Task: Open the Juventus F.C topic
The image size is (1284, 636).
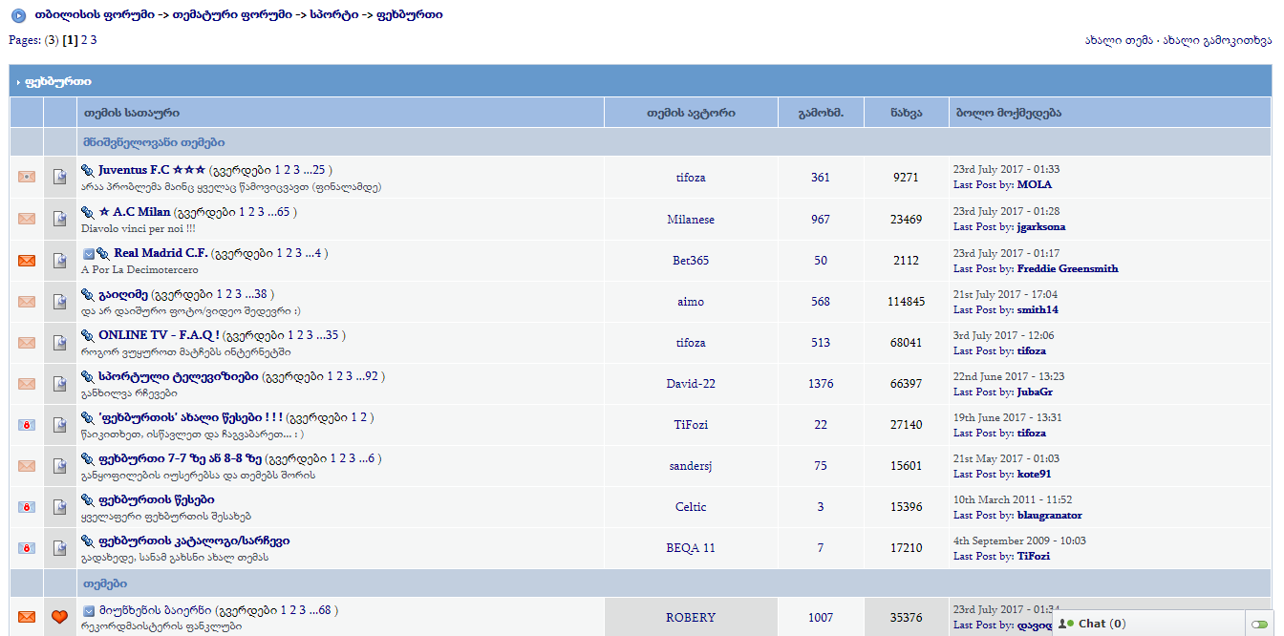Action: tap(152, 170)
